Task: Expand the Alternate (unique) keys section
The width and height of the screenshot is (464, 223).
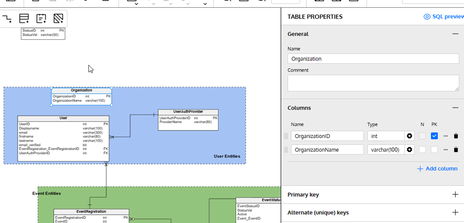Action: pos(455,212)
